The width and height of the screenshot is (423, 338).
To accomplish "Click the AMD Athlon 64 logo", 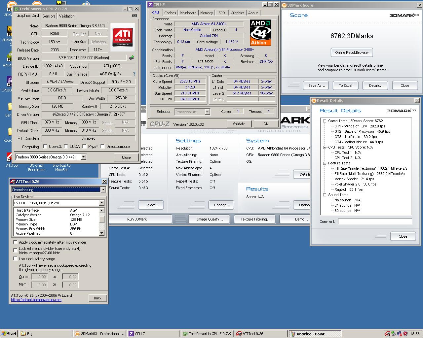I will [x=260, y=33].
